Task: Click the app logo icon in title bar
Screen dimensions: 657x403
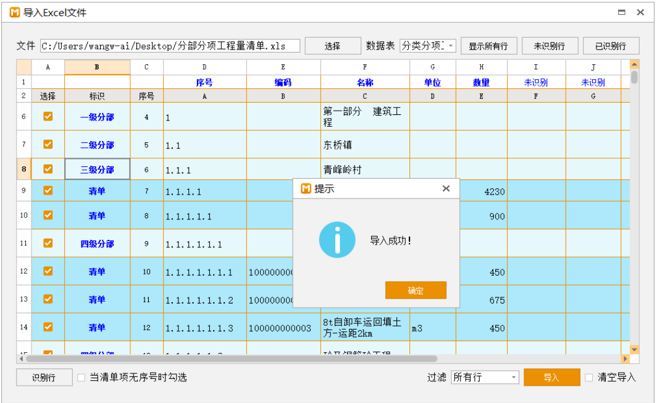Action: (15, 12)
